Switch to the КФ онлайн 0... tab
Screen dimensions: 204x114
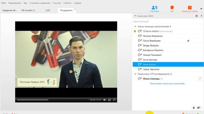29,10
